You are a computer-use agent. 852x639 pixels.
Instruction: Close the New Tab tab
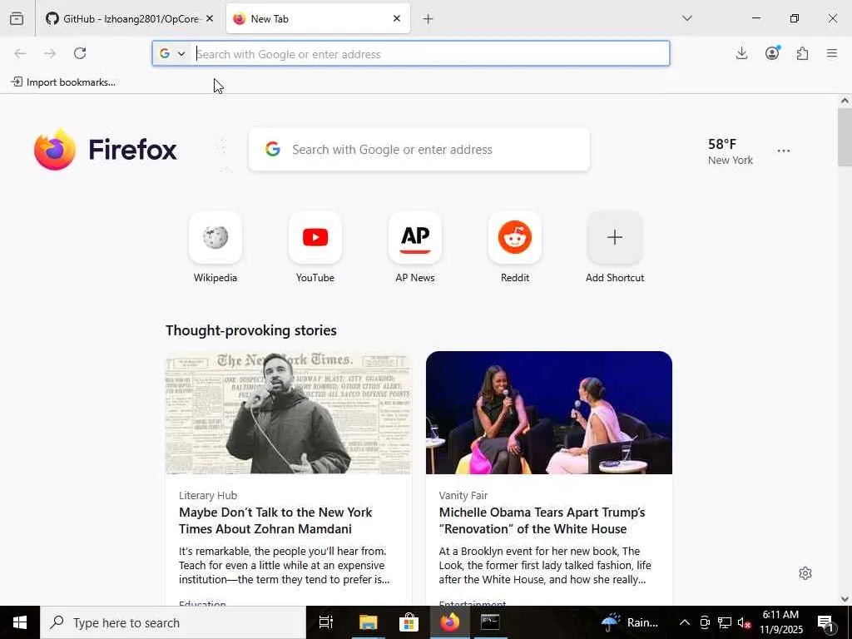pos(397,18)
